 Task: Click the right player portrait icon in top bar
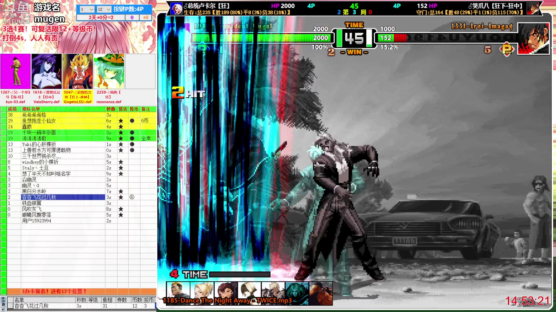pyautogui.click(x=533, y=8)
